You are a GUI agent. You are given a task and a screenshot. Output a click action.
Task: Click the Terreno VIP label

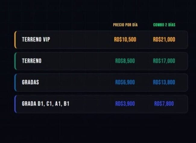pyautogui.click(x=36, y=39)
